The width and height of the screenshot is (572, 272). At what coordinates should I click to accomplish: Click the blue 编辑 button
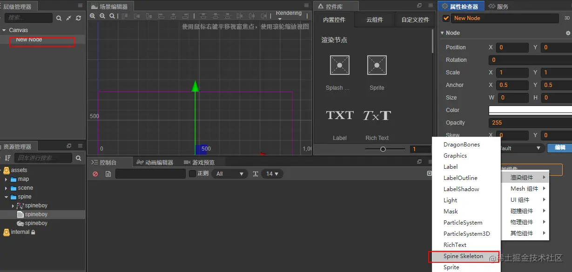[x=560, y=148]
